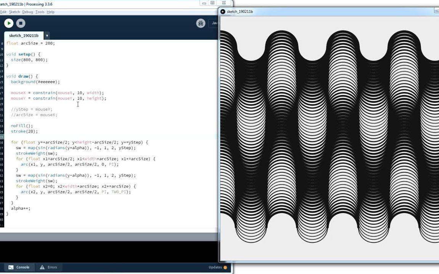Run the sketch with the Play button

click(8, 23)
